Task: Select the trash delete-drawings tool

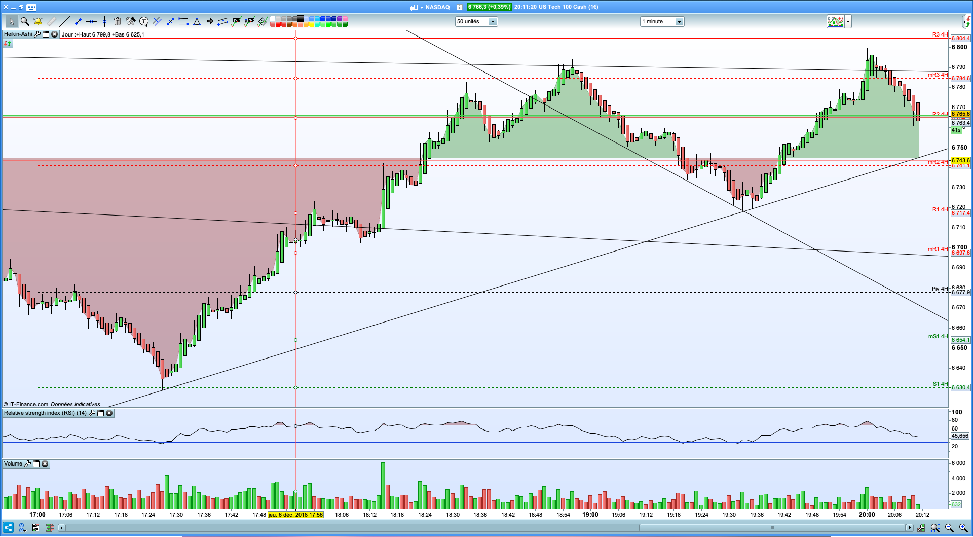Action: coord(118,21)
